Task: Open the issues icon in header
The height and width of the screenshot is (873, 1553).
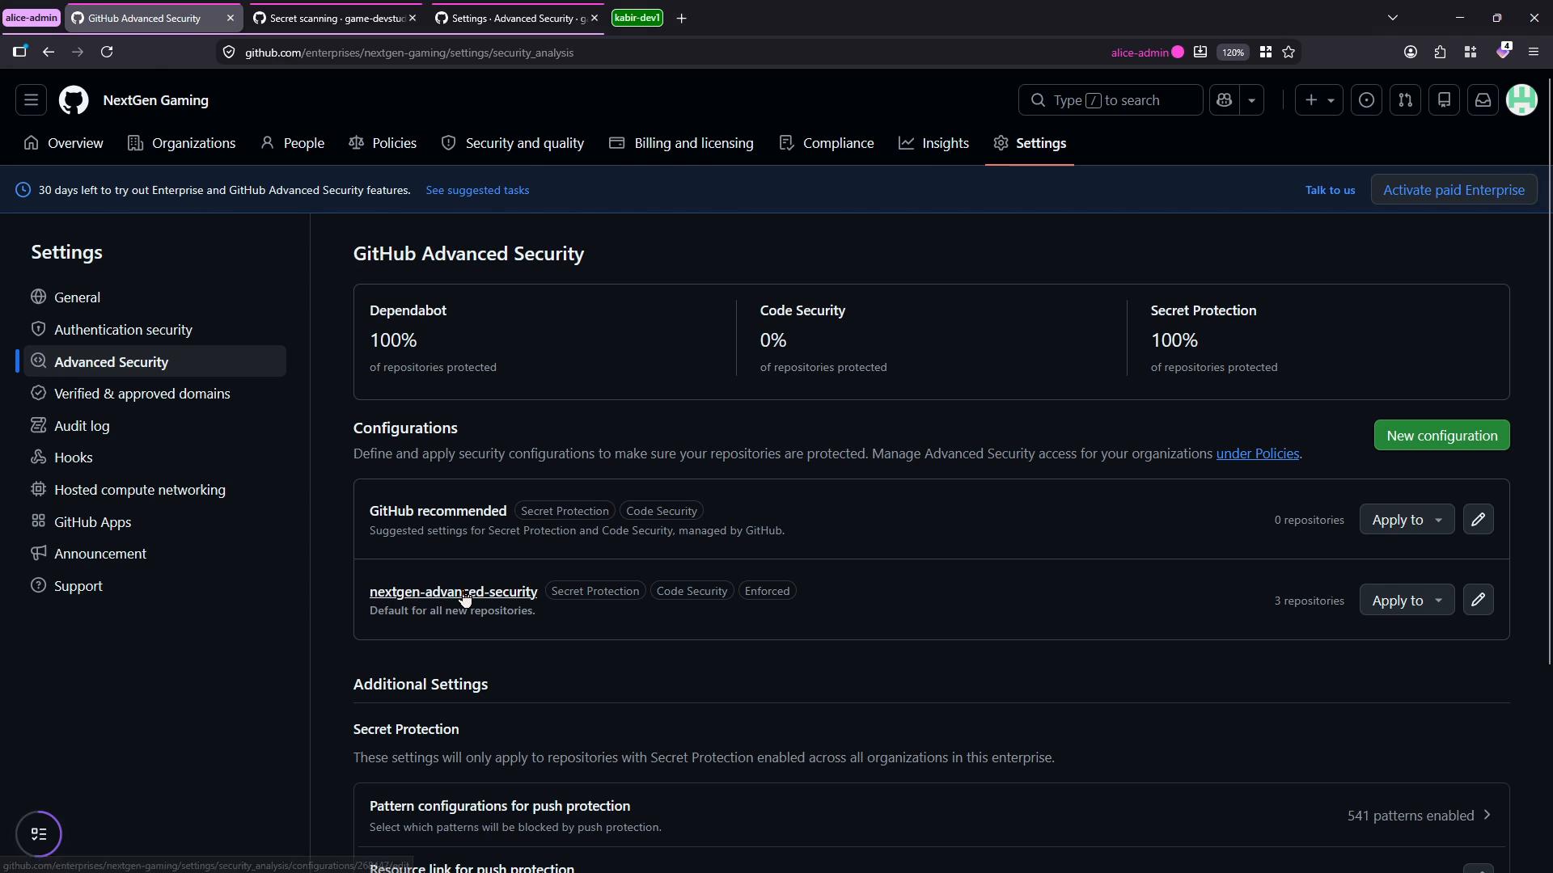Action: pyautogui.click(x=1366, y=100)
